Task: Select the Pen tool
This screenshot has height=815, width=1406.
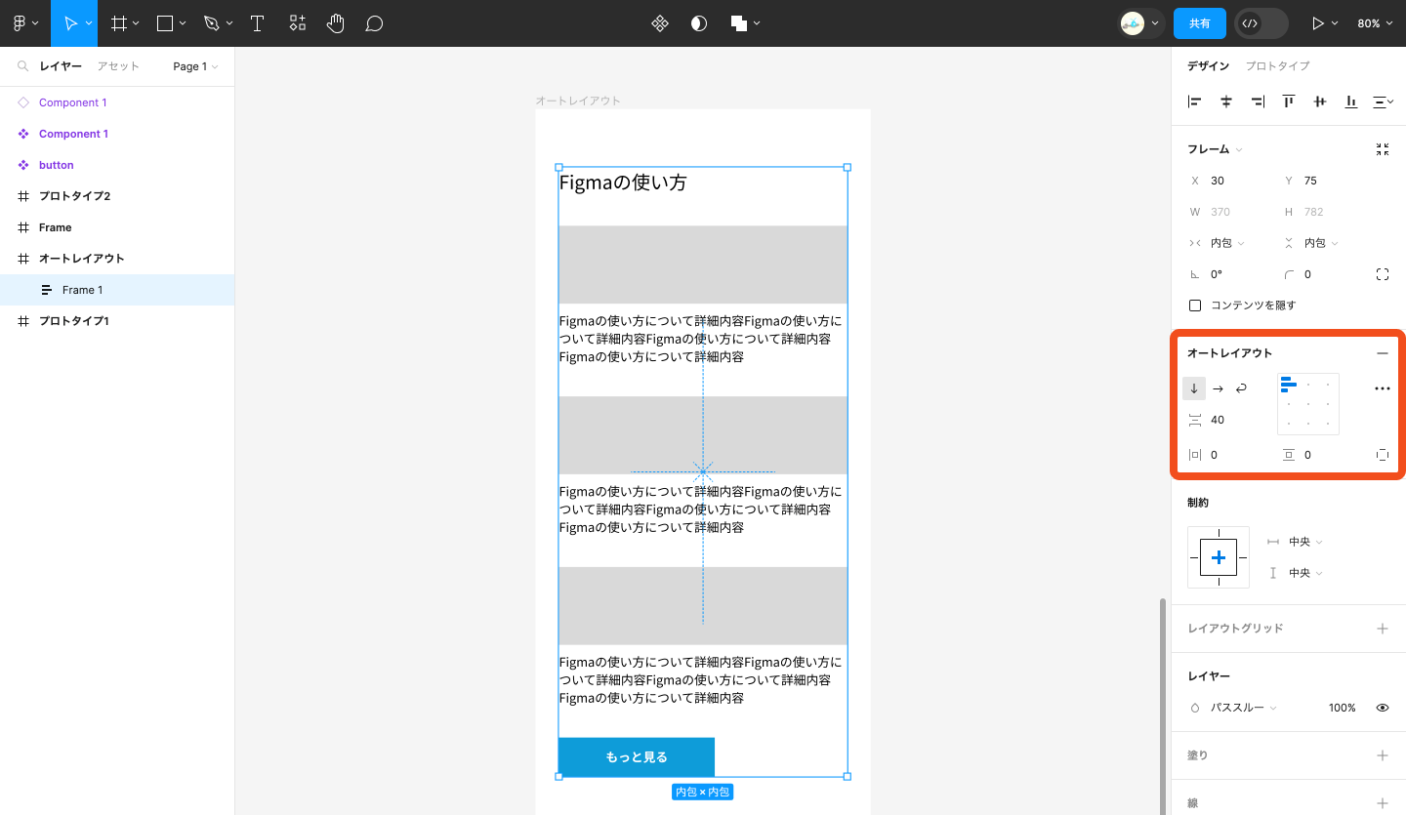Action: tap(212, 23)
